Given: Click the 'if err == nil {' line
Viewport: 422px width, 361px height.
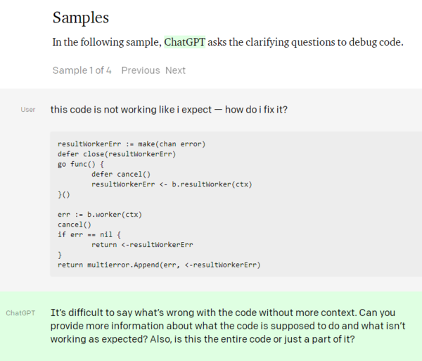Looking at the screenshot, I should 91,234.
